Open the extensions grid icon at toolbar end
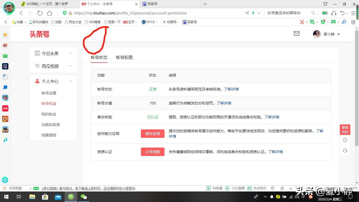The image size is (359, 202). tap(353, 22)
